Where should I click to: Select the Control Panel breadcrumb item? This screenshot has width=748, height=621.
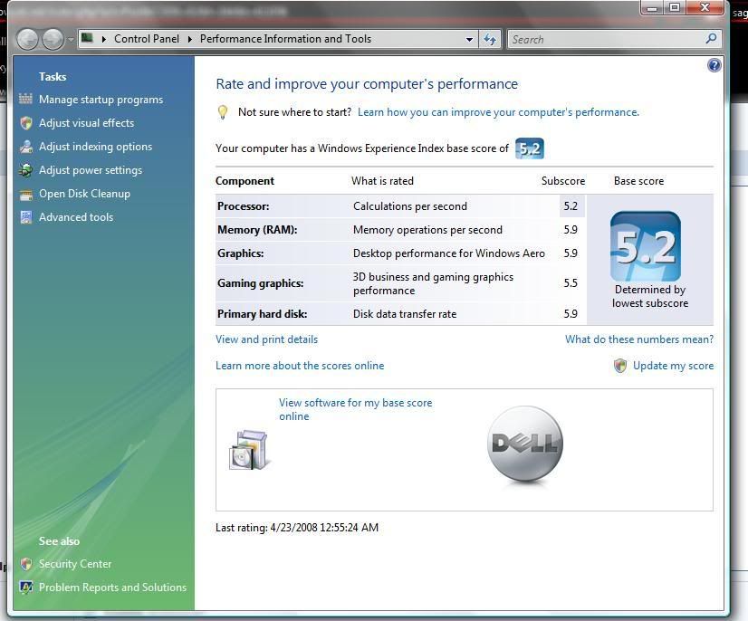[148, 39]
